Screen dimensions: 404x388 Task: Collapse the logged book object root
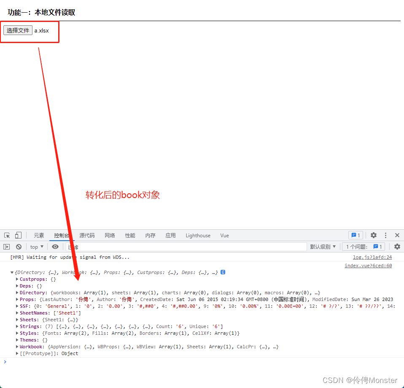tap(12, 273)
